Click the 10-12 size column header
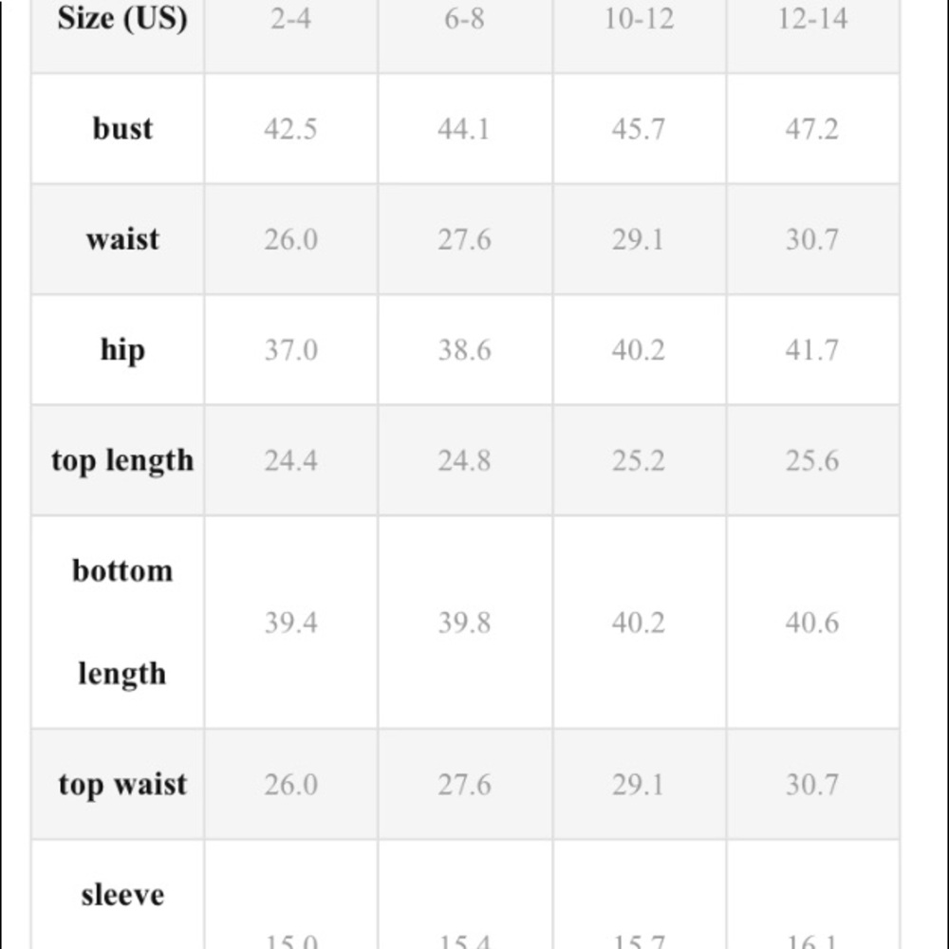This screenshot has width=949, height=949. (639, 19)
